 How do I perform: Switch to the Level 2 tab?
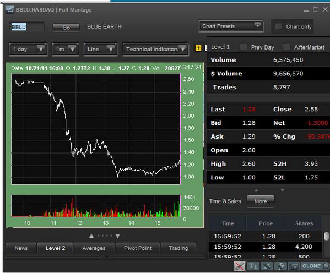point(55,248)
